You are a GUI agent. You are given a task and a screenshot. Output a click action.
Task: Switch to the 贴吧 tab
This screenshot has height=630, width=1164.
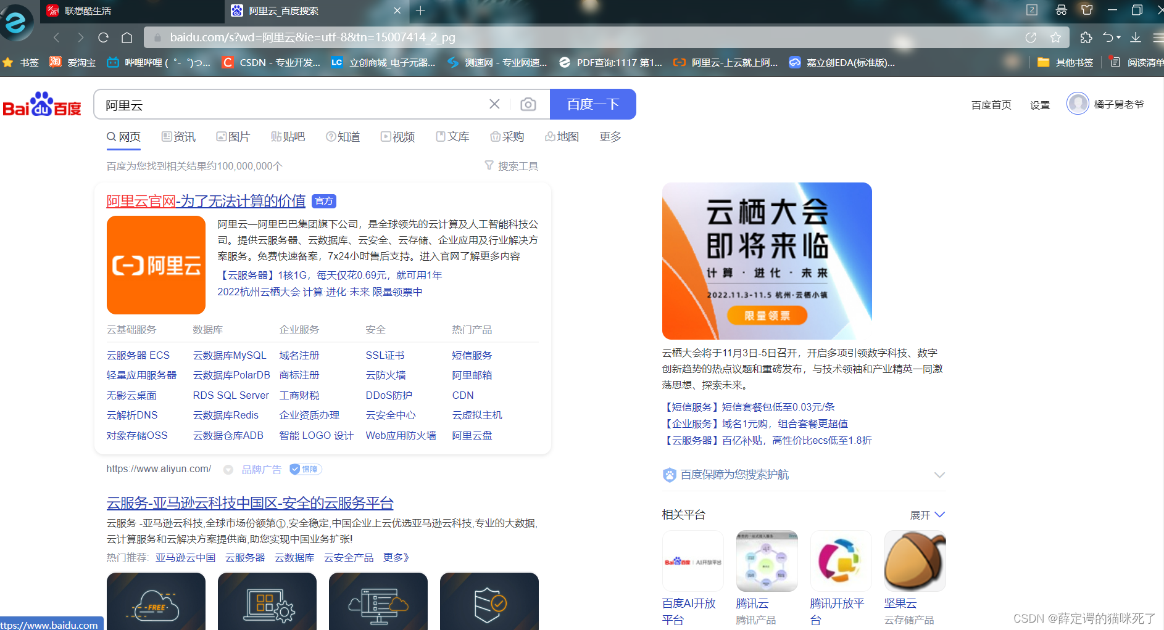288,136
